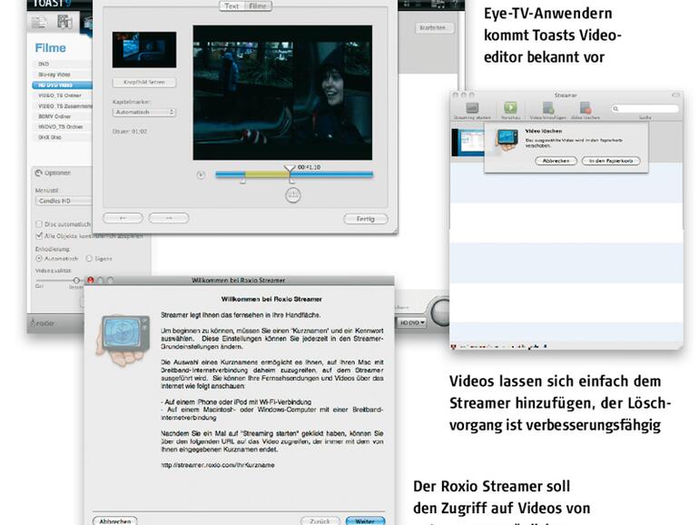Image resolution: width=699 pixels, height=525 pixels.
Task: Select the Eigene encoding radio button
Action: 89,258
